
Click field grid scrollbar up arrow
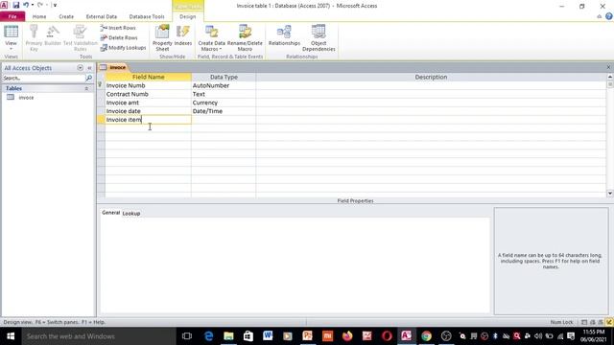pyautogui.click(x=610, y=77)
